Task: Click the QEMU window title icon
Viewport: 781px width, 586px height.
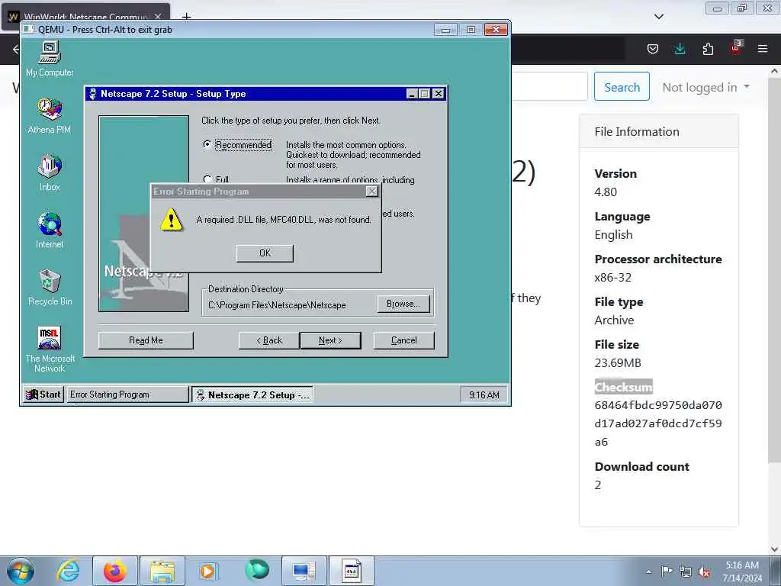Action: pos(29,30)
